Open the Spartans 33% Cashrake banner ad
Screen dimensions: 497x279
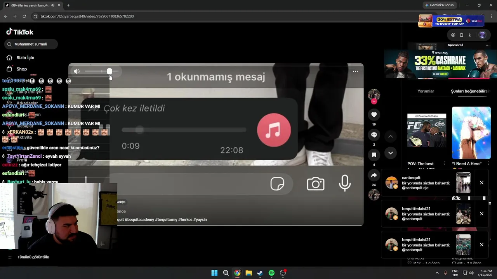click(x=441, y=64)
